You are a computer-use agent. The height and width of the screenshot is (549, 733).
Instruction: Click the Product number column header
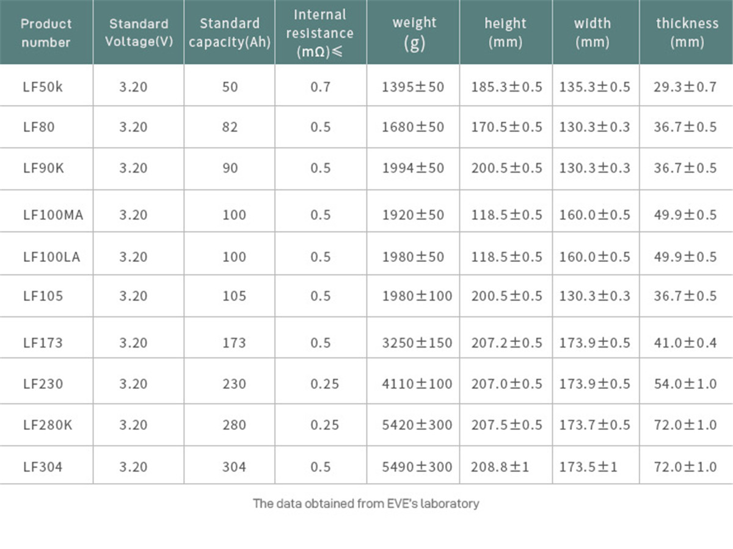[46, 33]
